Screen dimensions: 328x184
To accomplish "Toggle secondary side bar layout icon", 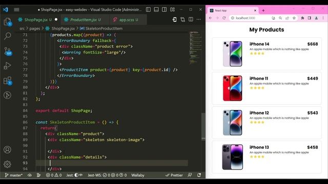I will (x=164, y=10).
